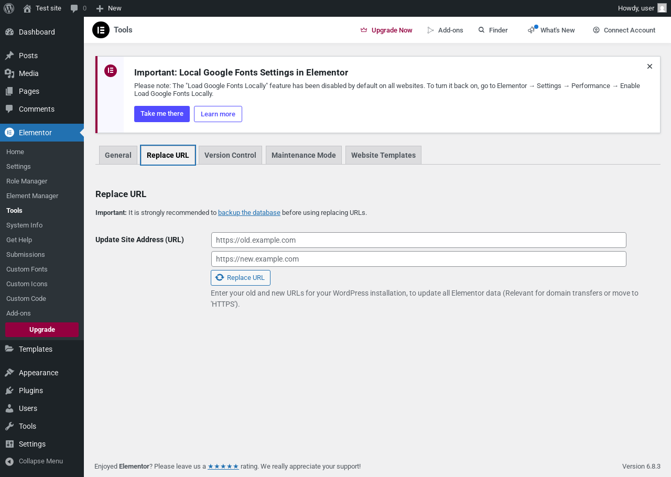Click the What's New megaphone icon
This screenshot has height=477, width=671.
(532, 30)
